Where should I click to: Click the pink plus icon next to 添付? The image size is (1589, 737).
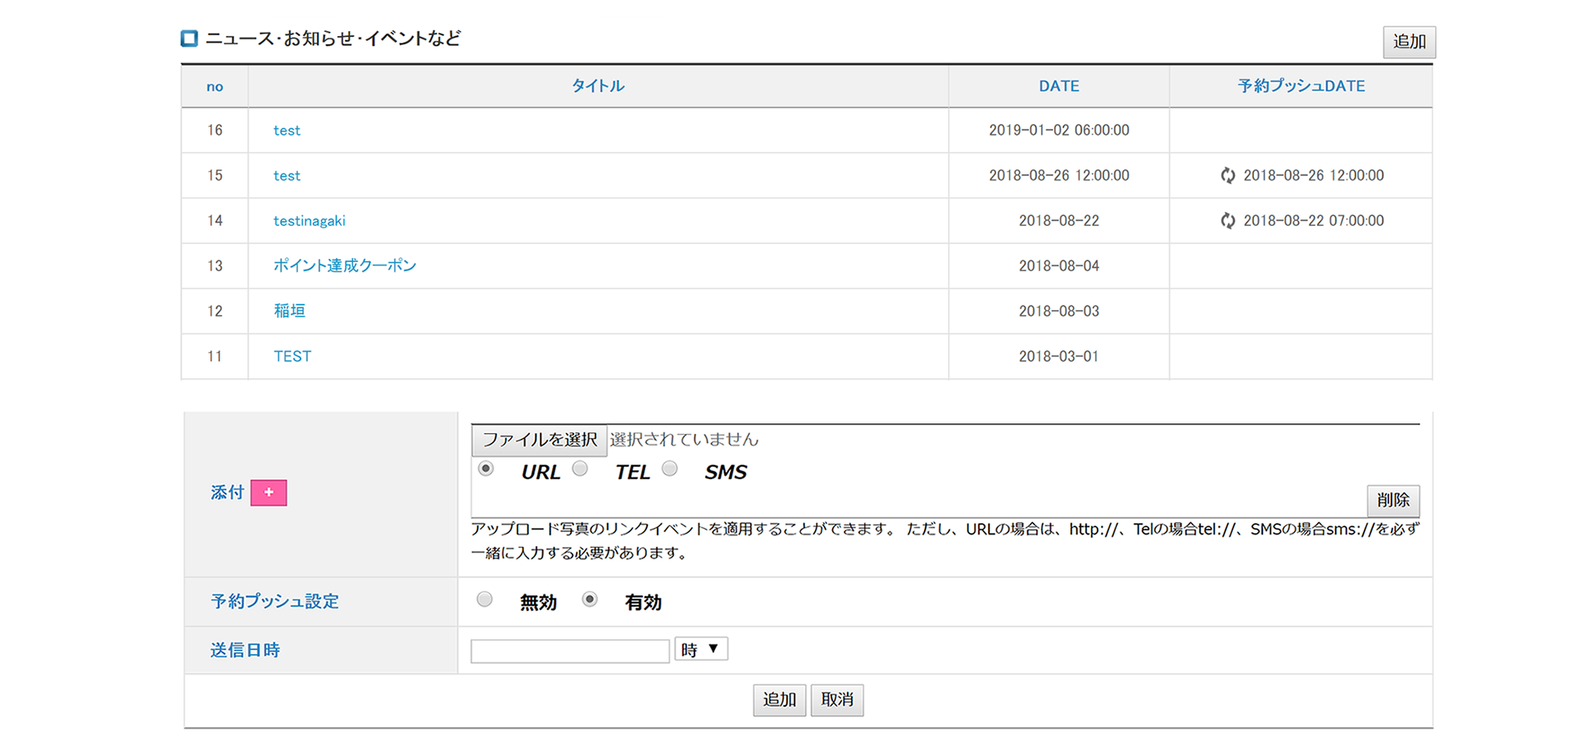click(269, 492)
